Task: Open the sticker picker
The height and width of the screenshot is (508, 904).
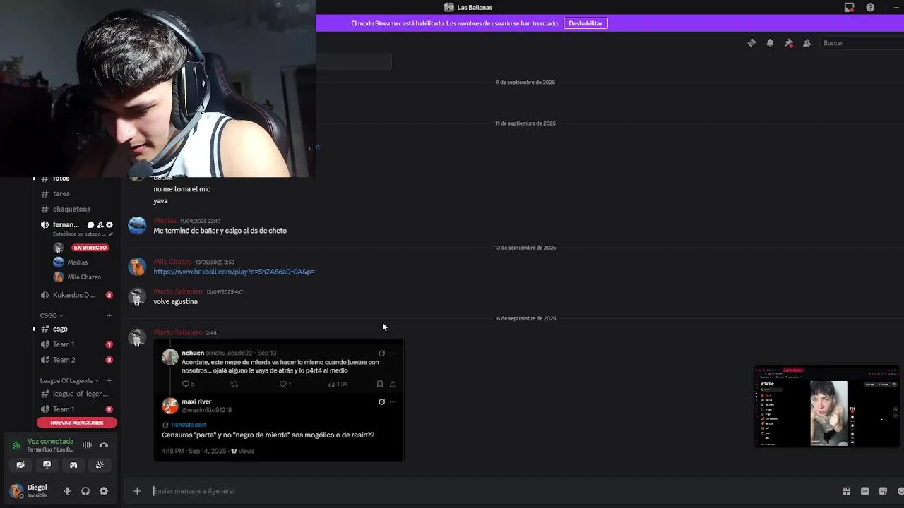Action: pyautogui.click(x=883, y=491)
